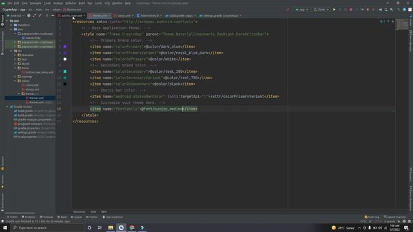Open Favorites tool window from the left strip
Viewport: 413px width, 232px height.
(3, 182)
